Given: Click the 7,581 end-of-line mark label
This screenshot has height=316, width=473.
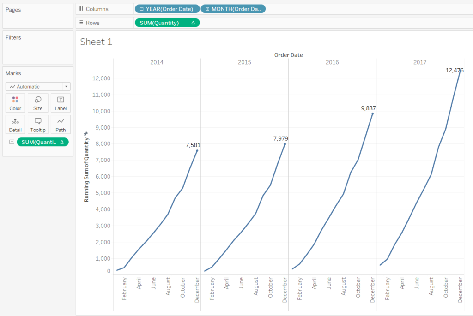Looking at the screenshot, I should (193, 145).
